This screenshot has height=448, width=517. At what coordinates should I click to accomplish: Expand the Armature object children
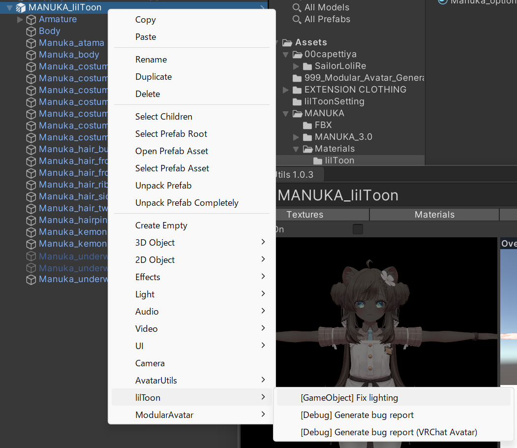[20, 20]
